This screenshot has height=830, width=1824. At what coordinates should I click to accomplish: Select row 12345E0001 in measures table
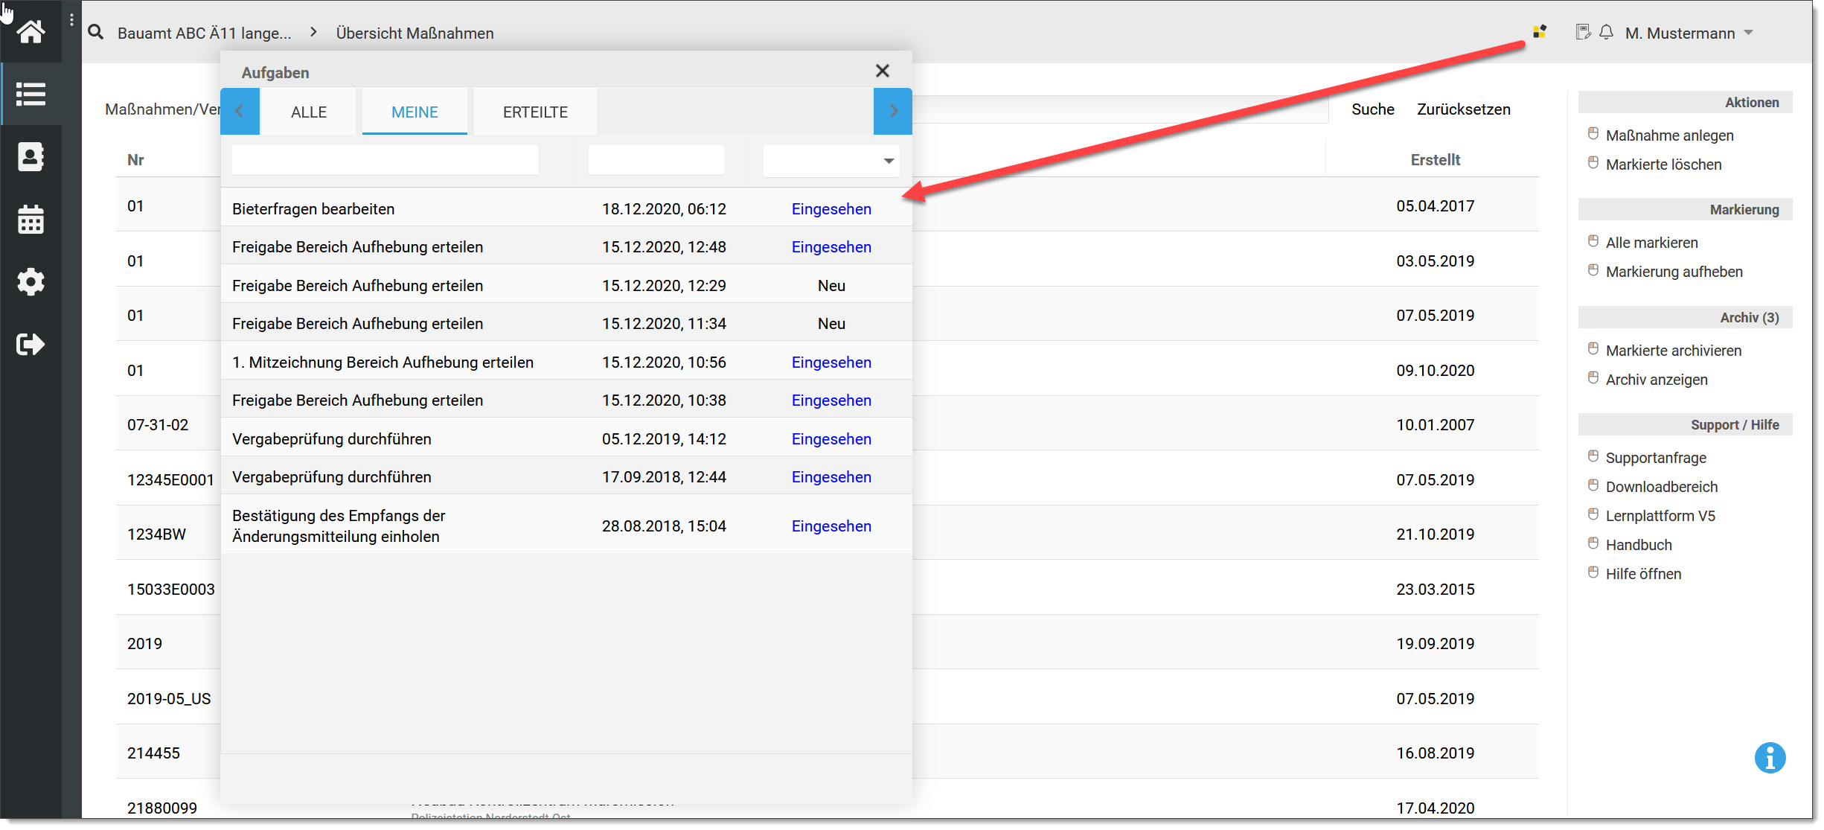(x=170, y=480)
